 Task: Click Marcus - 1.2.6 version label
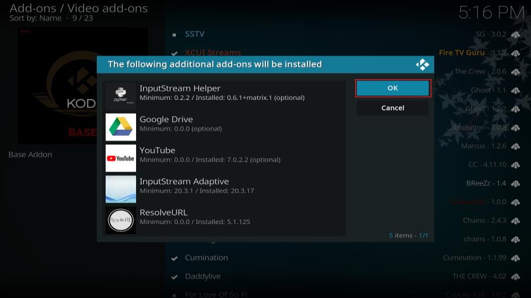(483, 146)
